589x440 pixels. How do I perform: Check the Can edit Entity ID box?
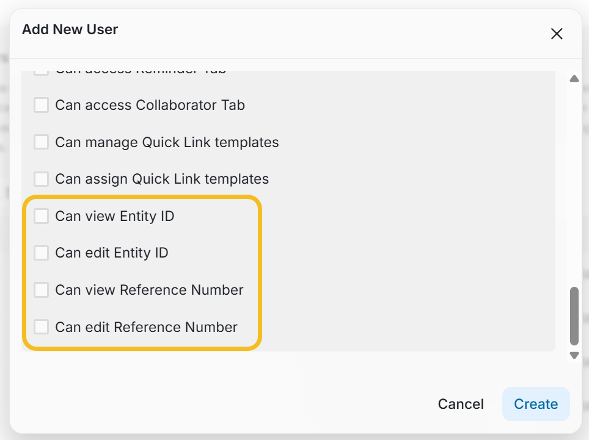coord(42,253)
